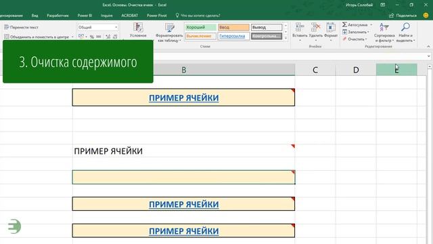Select column E header

(x=396, y=70)
